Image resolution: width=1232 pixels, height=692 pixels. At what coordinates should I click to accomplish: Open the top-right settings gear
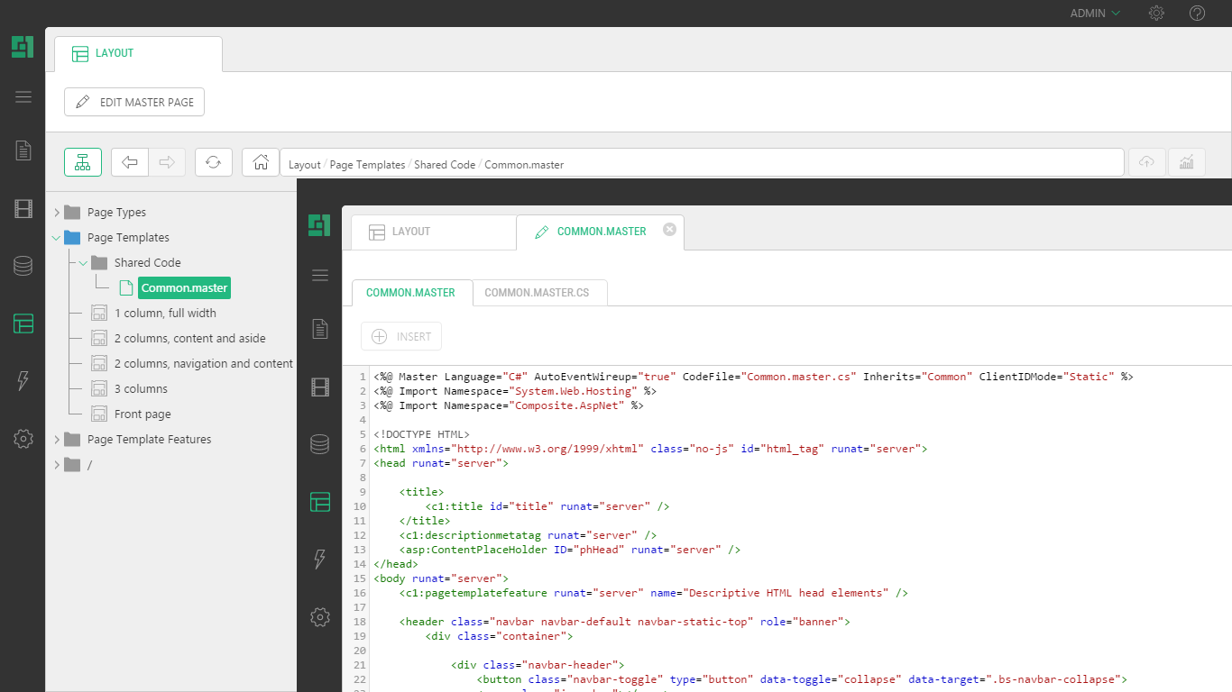coord(1156,14)
